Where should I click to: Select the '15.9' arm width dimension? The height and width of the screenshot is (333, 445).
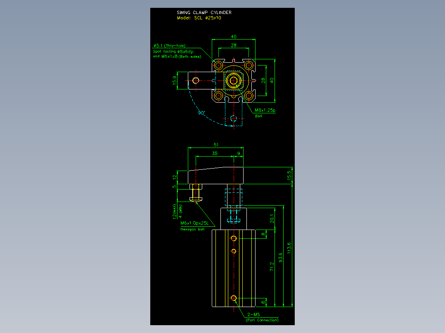coord(174,80)
